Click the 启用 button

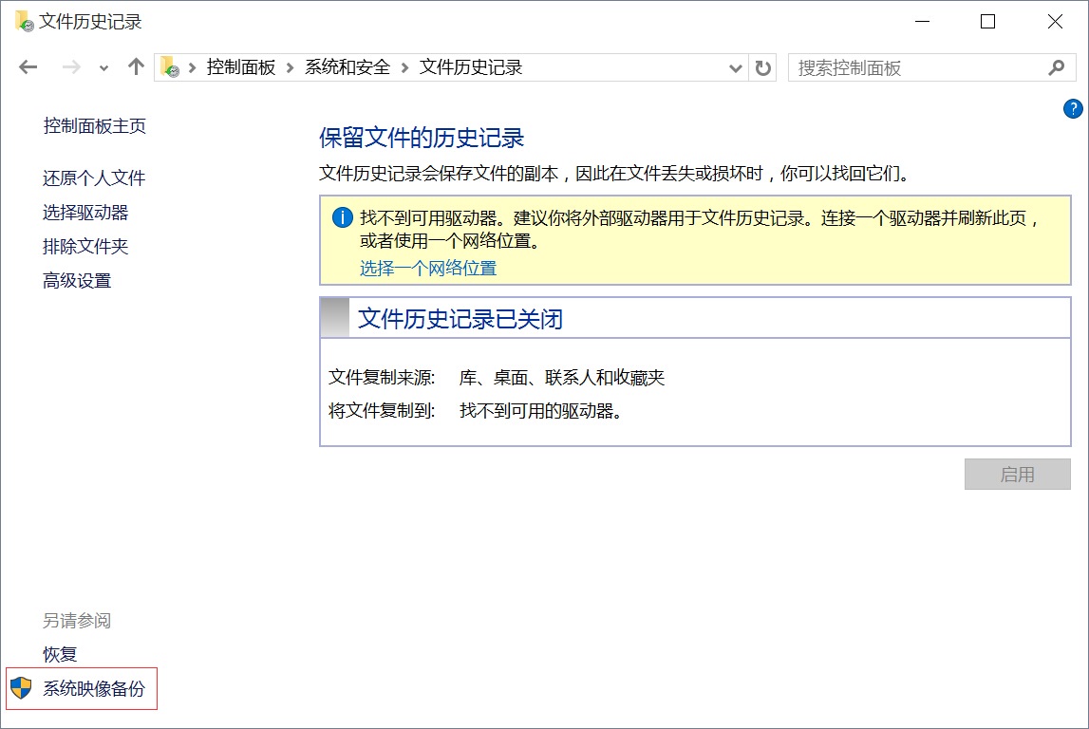pyautogui.click(x=1017, y=474)
